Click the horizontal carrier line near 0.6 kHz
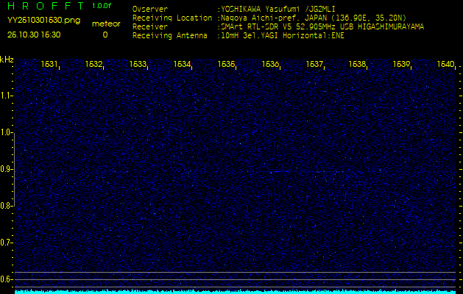The image size is (463, 294). tap(236, 273)
